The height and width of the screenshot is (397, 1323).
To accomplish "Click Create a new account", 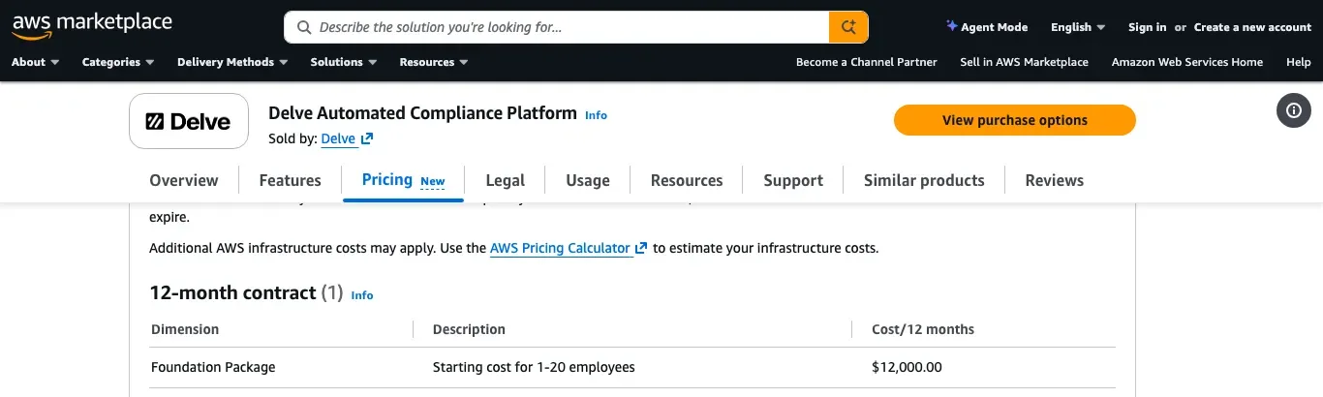I will [x=1252, y=27].
